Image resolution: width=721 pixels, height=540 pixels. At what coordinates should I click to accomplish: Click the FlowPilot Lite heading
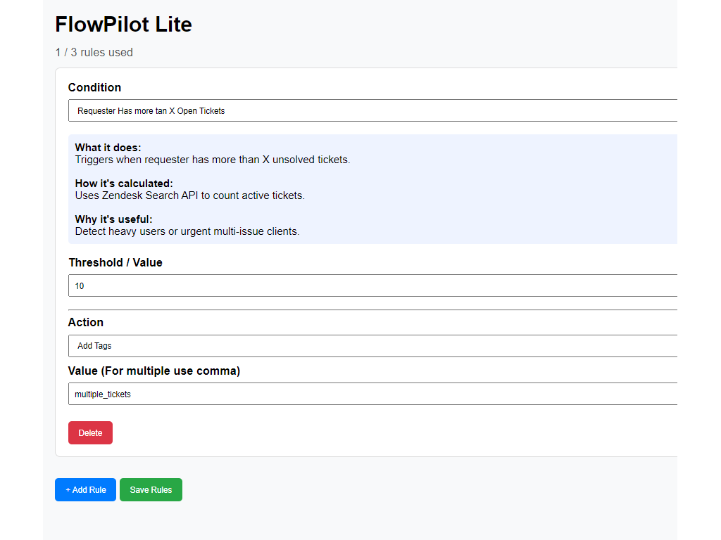[123, 25]
